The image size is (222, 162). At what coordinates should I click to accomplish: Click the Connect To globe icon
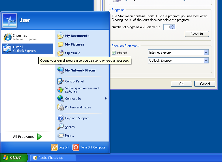coord(60,99)
